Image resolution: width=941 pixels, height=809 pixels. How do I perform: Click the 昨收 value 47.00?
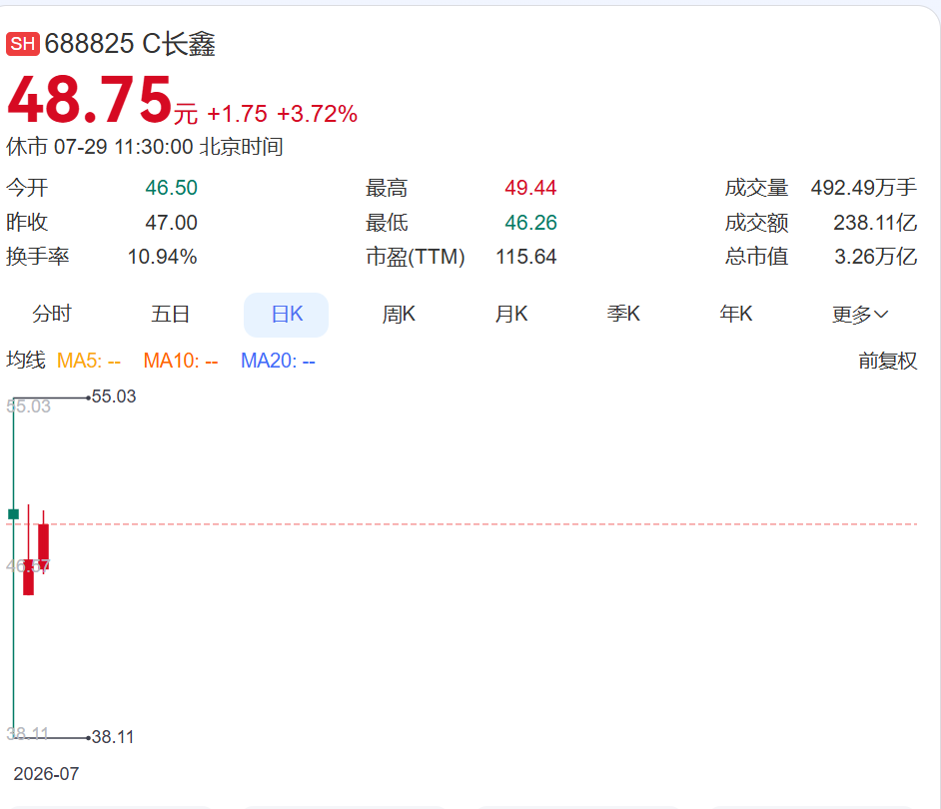[x=171, y=223]
